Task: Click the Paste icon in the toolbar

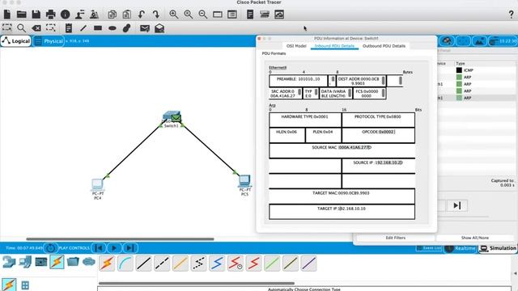Action: 126,15
